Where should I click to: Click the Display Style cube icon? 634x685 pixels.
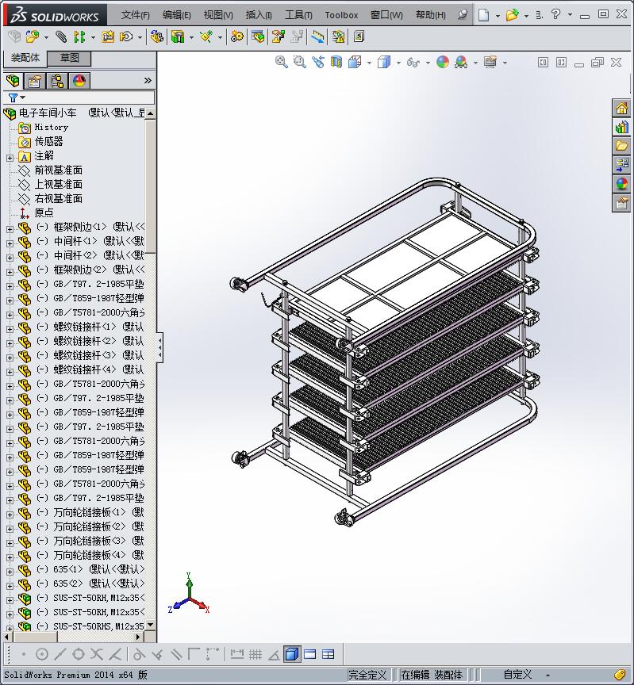pos(384,63)
